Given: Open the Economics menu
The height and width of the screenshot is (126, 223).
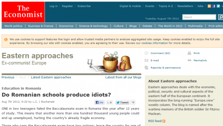Looking at the screenshot, I should point(66,26).
